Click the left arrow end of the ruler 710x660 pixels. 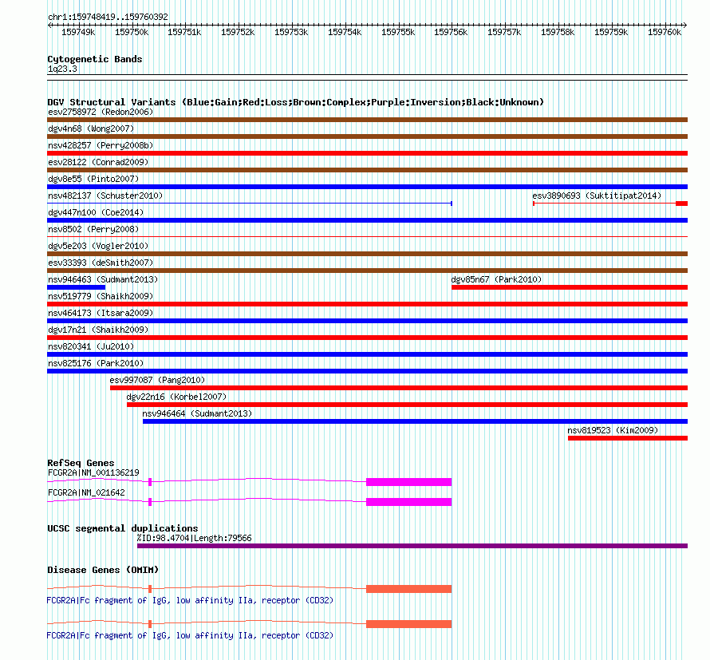[x=49, y=25]
